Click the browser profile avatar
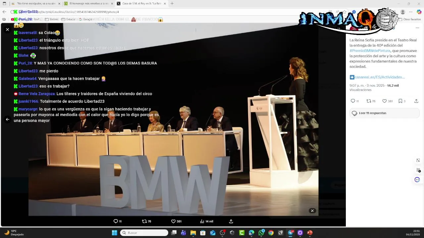Screen dimensions: 424x238 point(403,12)
